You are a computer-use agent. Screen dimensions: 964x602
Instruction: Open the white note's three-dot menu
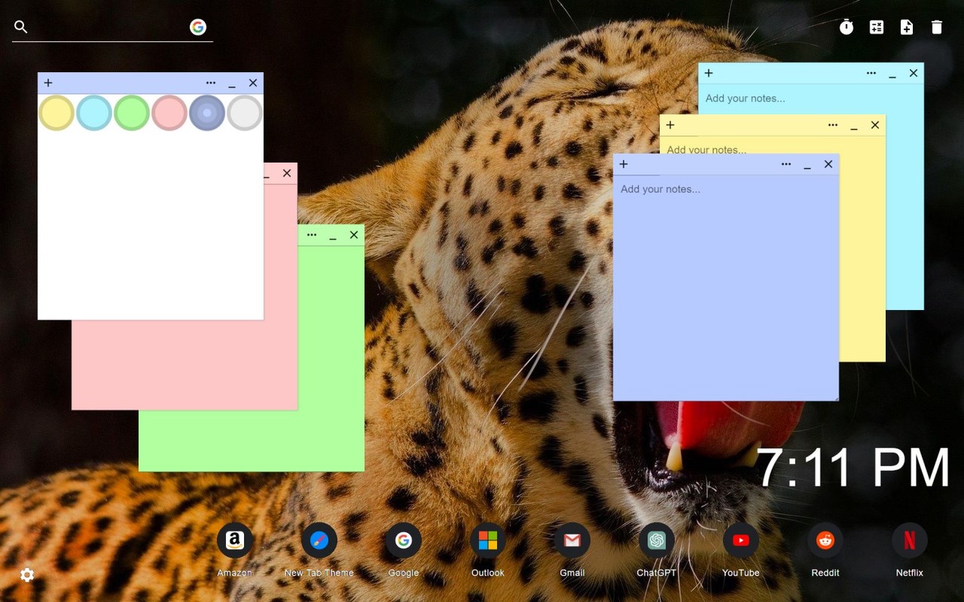click(211, 83)
